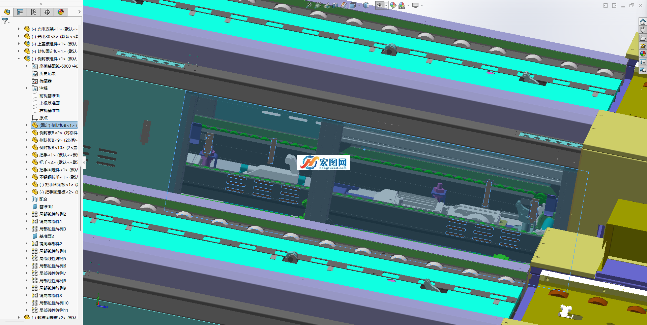Open Dynamic Annotation Views tool
The width and height of the screenshot is (647, 325).
click(344, 5)
